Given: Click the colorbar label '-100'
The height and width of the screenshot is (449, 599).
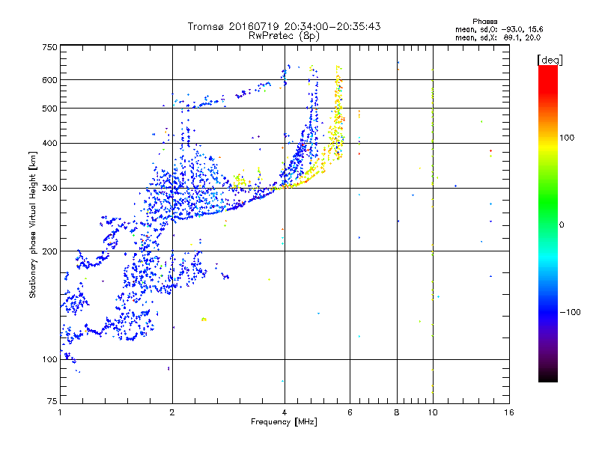Looking at the screenshot, I should coord(570,312).
